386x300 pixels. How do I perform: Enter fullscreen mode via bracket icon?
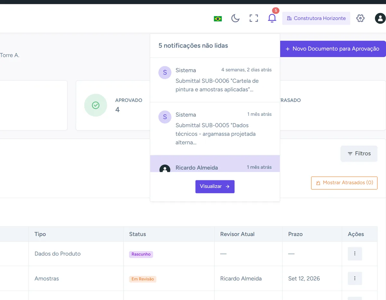pyautogui.click(x=254, y=18)
